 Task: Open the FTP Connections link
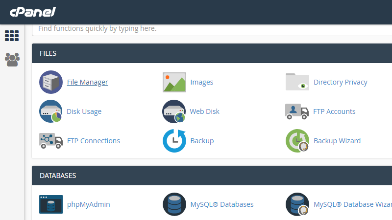point(94,141)
